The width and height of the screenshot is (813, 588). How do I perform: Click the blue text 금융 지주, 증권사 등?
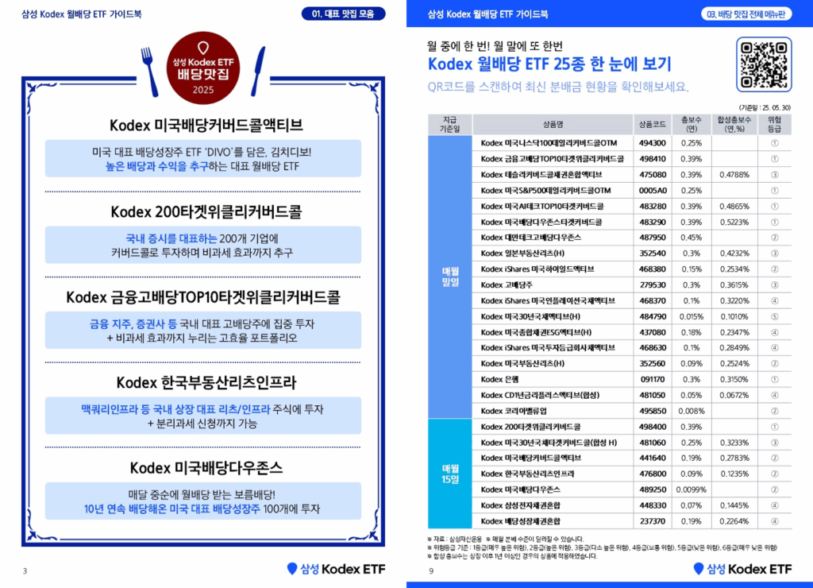pos(133,324)
